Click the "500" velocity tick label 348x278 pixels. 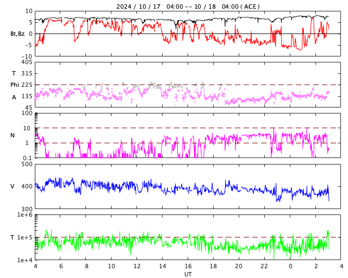point(27,165)
